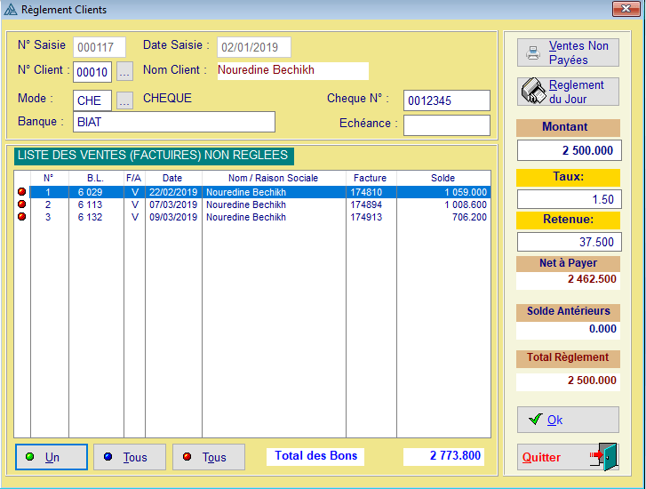Click the solde value 706.200
Screen dimensions: 646x489
click(470, 217)
